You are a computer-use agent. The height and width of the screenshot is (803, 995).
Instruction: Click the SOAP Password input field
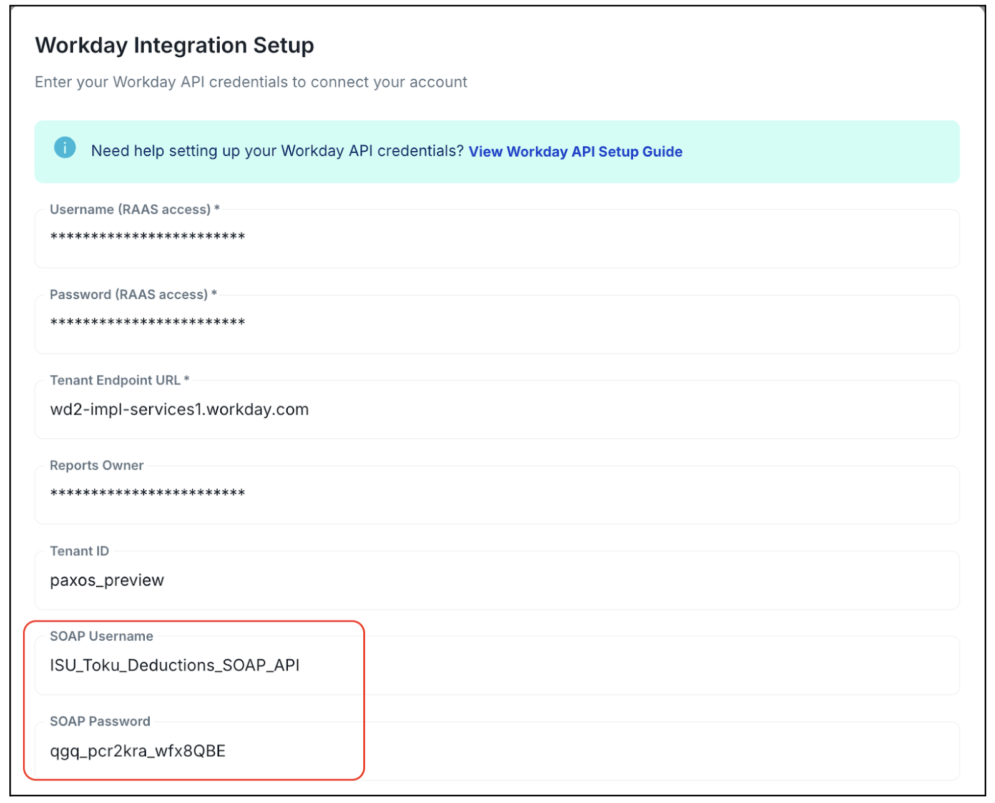point(497,751)
